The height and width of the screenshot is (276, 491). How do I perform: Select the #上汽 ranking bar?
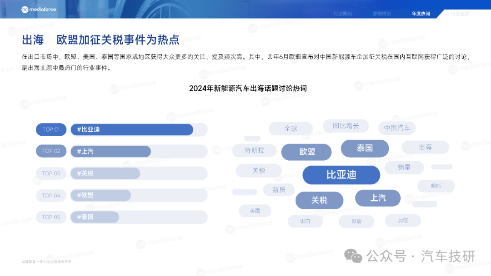click(x=111, y=151)
